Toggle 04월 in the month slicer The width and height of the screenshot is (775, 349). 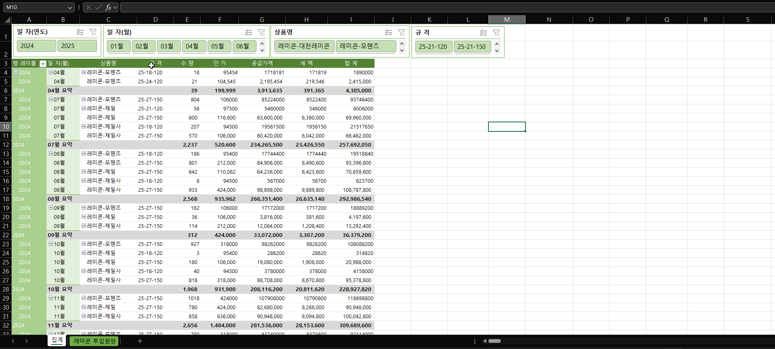click(194, 46)
